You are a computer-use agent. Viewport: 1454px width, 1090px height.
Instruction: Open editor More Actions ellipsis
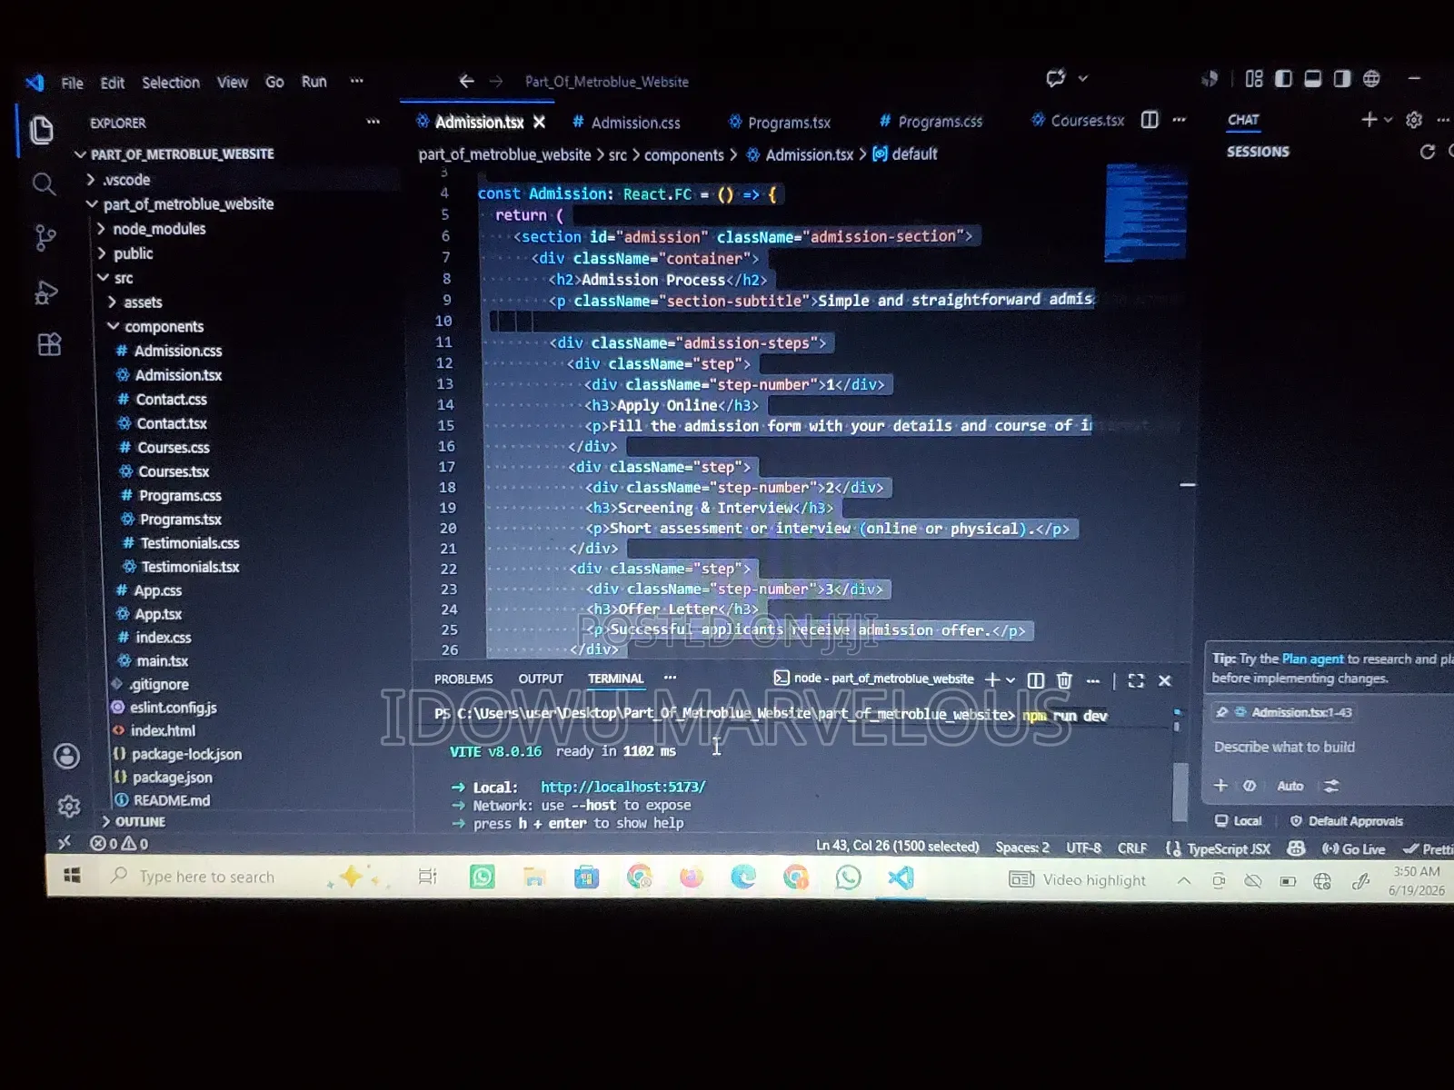1180,120
